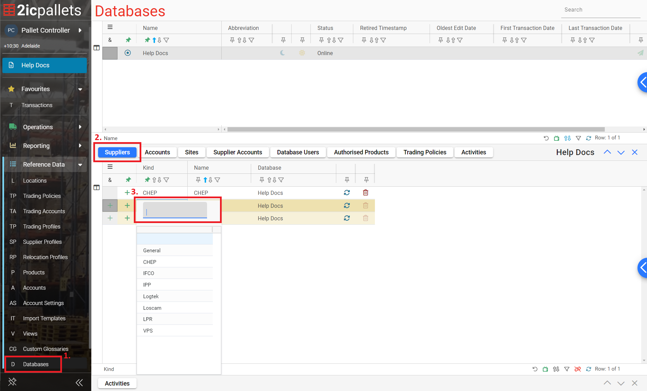Click the column chooser icon beside Help Docs row
Screen dimensions: 647x391
[97, 48]
